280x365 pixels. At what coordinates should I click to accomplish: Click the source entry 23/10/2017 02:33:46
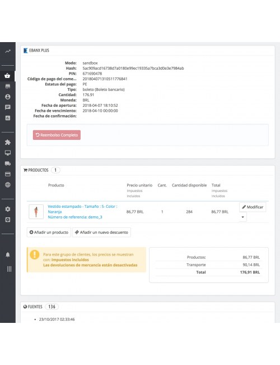(57, 320)
